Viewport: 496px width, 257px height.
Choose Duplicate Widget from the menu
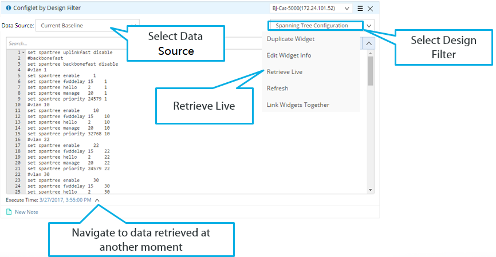click(290, 39)
